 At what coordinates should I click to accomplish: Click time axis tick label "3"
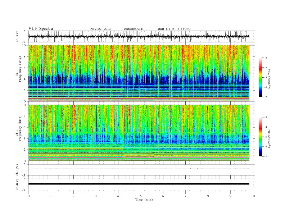point(96,196)
